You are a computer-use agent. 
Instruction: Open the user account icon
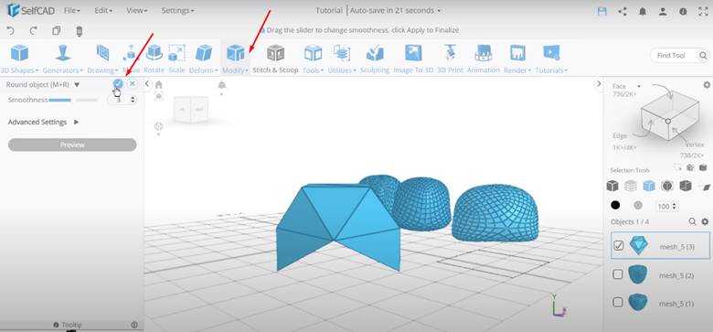663,11
